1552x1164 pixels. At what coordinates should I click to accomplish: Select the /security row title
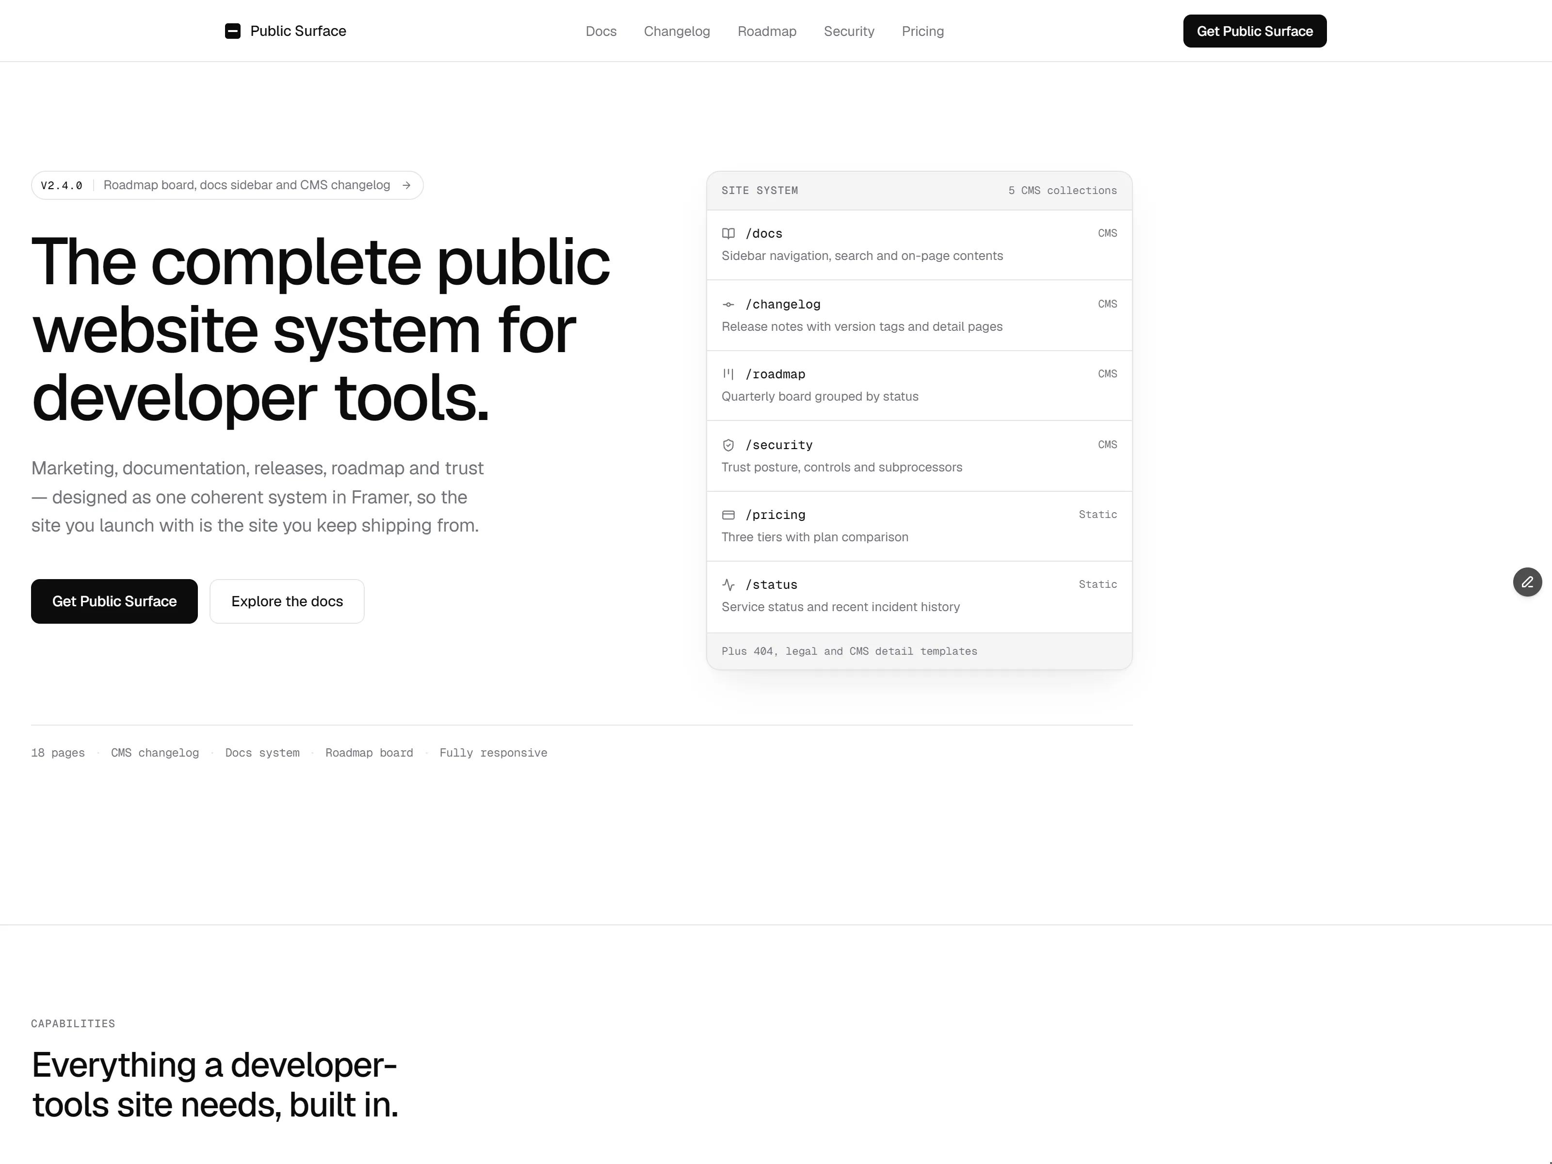(779, 445)
